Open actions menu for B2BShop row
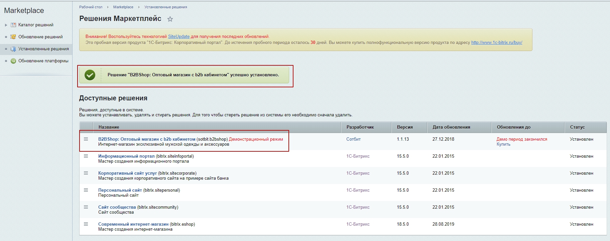Image resolution: width=610 pixels, height=241 pixels. tap(86, 139)
